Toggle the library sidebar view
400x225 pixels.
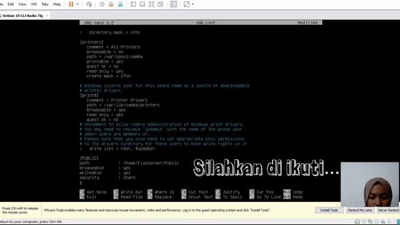coord(133,4)
